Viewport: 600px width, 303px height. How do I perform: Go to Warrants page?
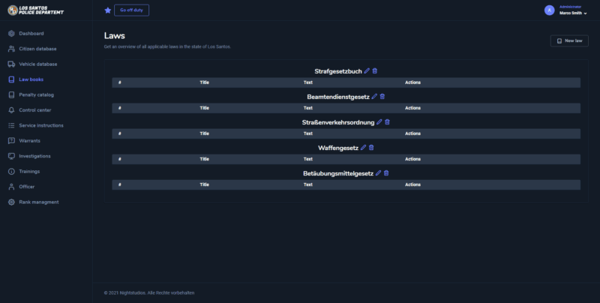click(x=30, y=141)
